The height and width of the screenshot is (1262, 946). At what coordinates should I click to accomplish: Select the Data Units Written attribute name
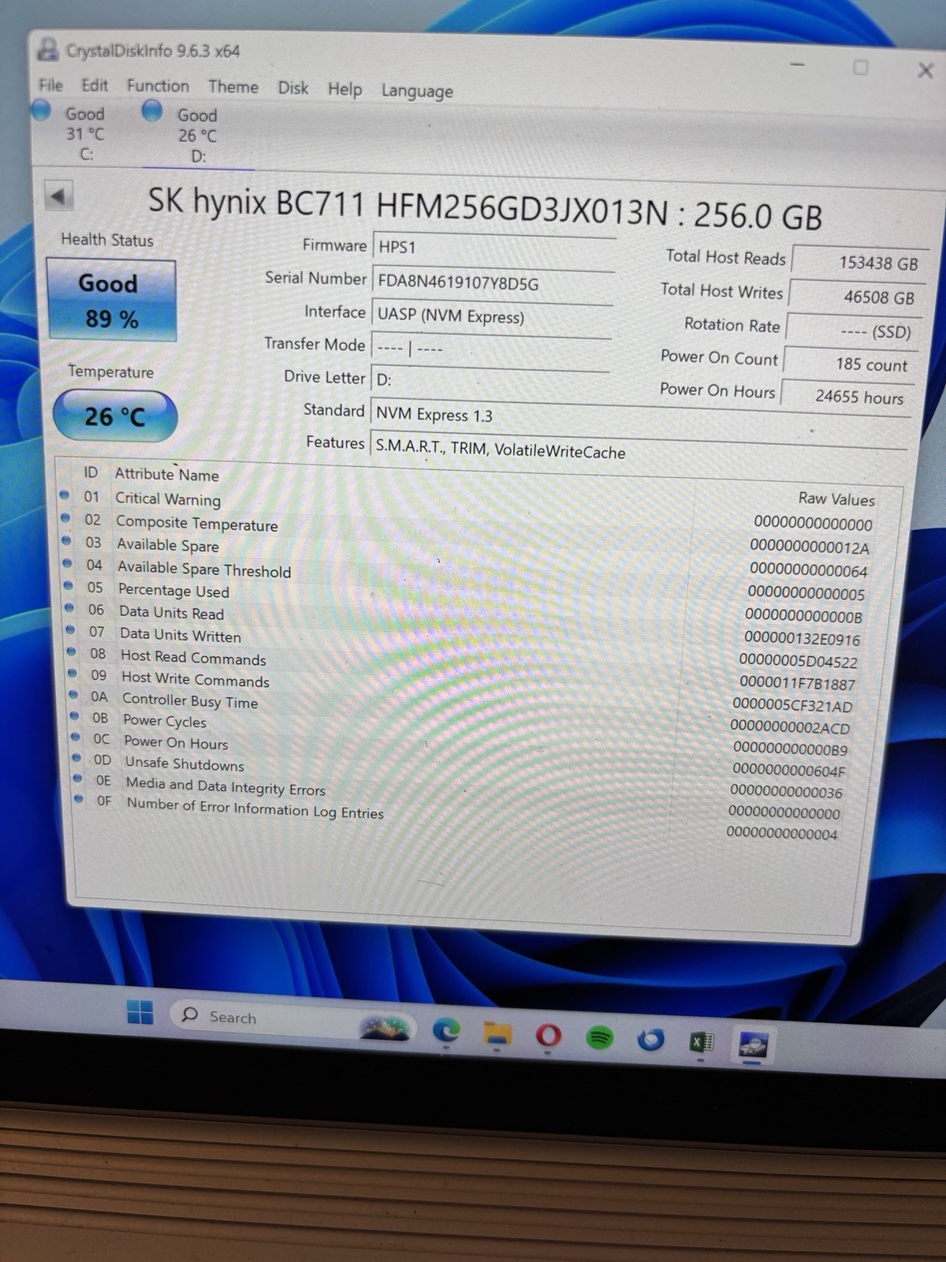pyautogui.click(x=181, y=635)
